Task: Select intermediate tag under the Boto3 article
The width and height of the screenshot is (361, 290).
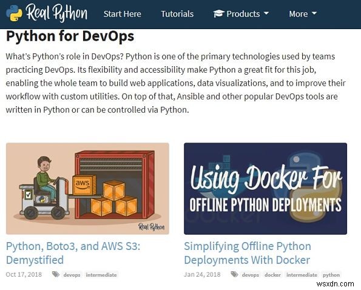Action: click(101, 275)
